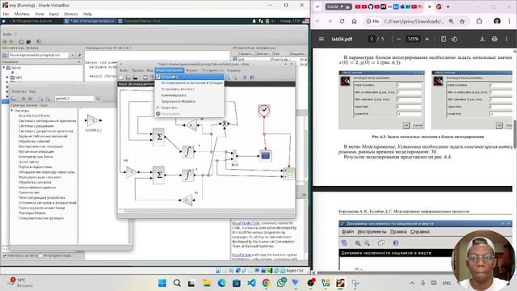Open the Моделирование menu in Xcos
Viewport: 517px width, 291px height.
pyautogui.click(x=169, y=70)
